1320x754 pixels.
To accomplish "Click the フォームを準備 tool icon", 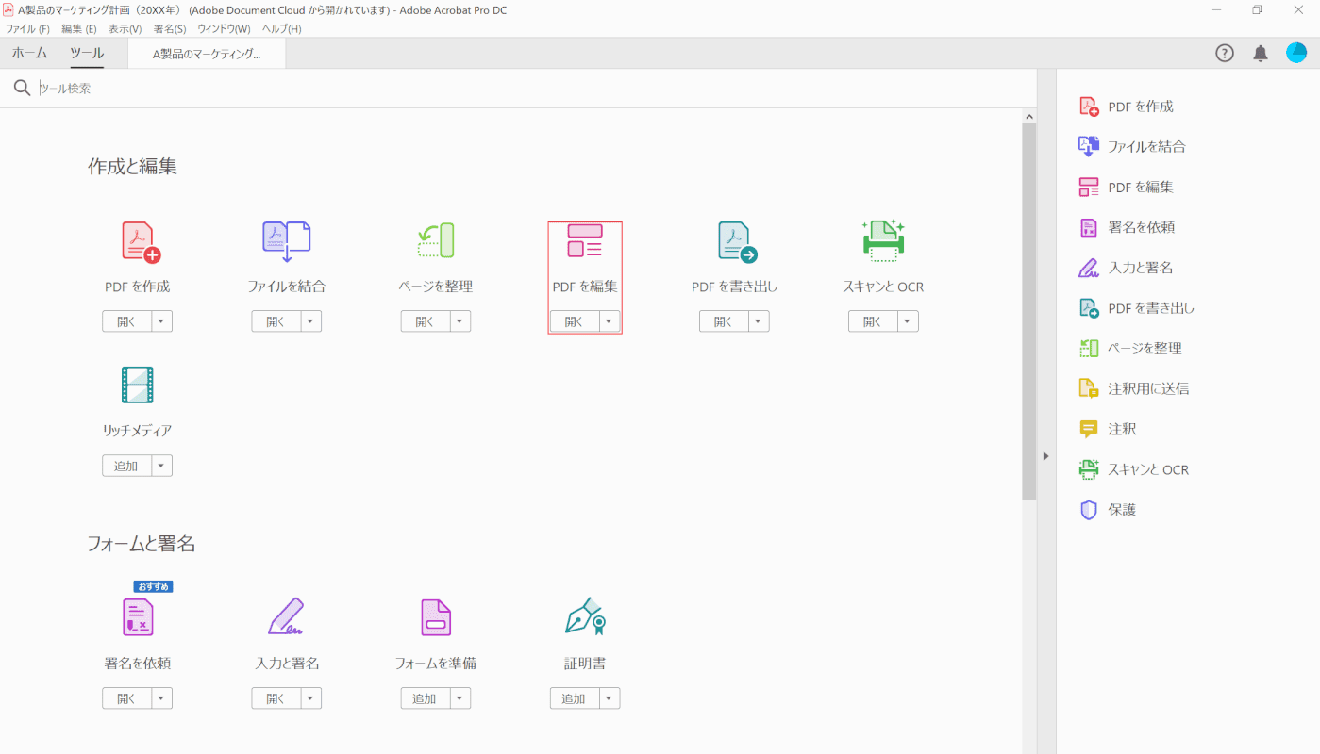I will click(436, 617).
